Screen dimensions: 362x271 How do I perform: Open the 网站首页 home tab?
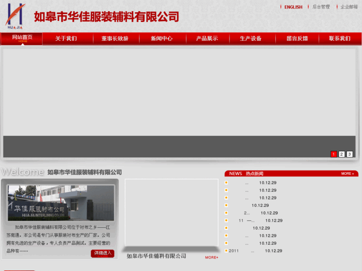(x=22, y=39)
